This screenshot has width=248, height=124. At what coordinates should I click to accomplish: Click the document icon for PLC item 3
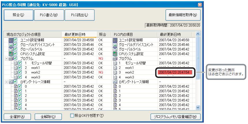[114, 100]
